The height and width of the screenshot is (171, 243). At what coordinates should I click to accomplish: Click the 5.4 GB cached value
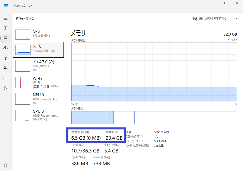point(111,151)
